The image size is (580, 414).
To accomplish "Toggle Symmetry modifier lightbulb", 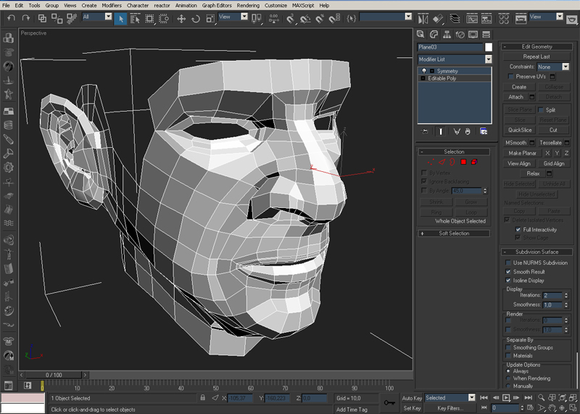I will [424, 70].
